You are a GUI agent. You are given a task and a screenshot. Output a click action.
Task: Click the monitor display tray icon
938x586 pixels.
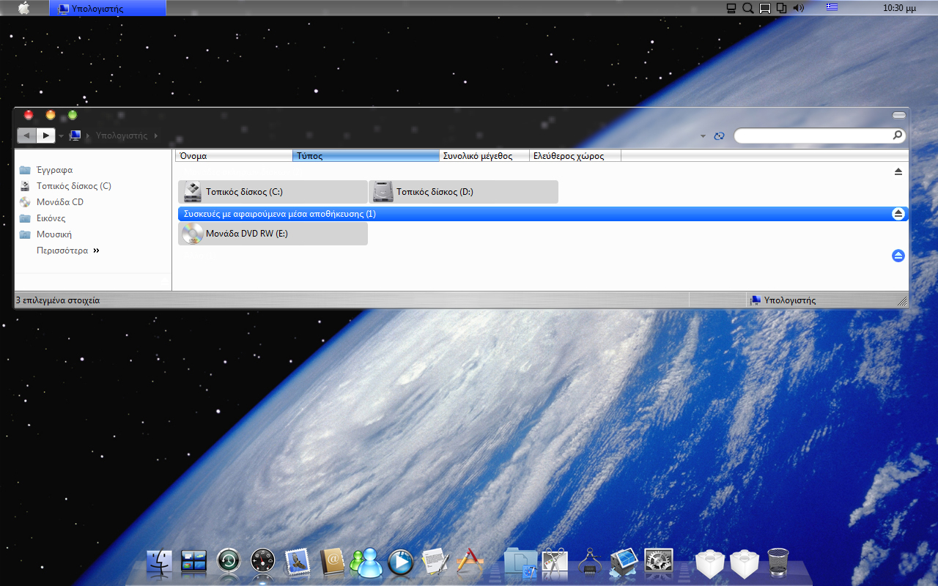coord(764,8)
